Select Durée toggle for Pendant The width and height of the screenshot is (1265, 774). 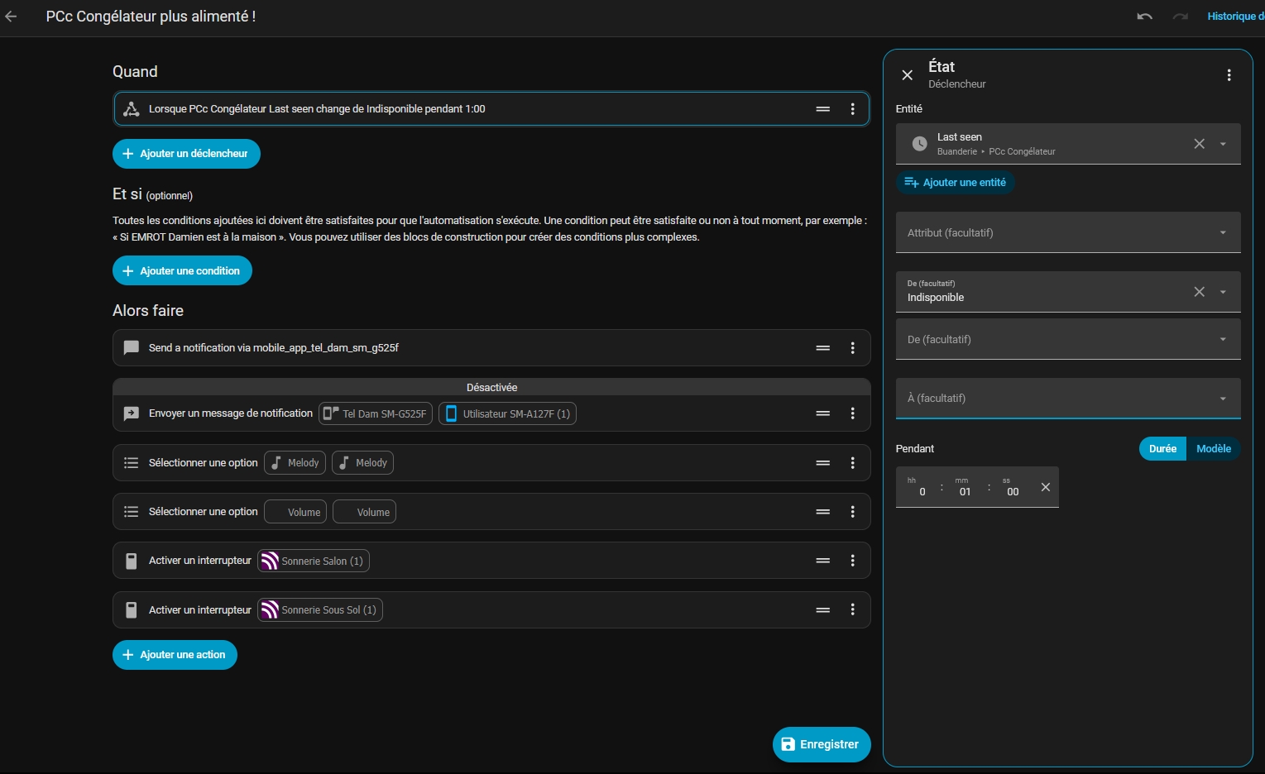(1162, 449)
